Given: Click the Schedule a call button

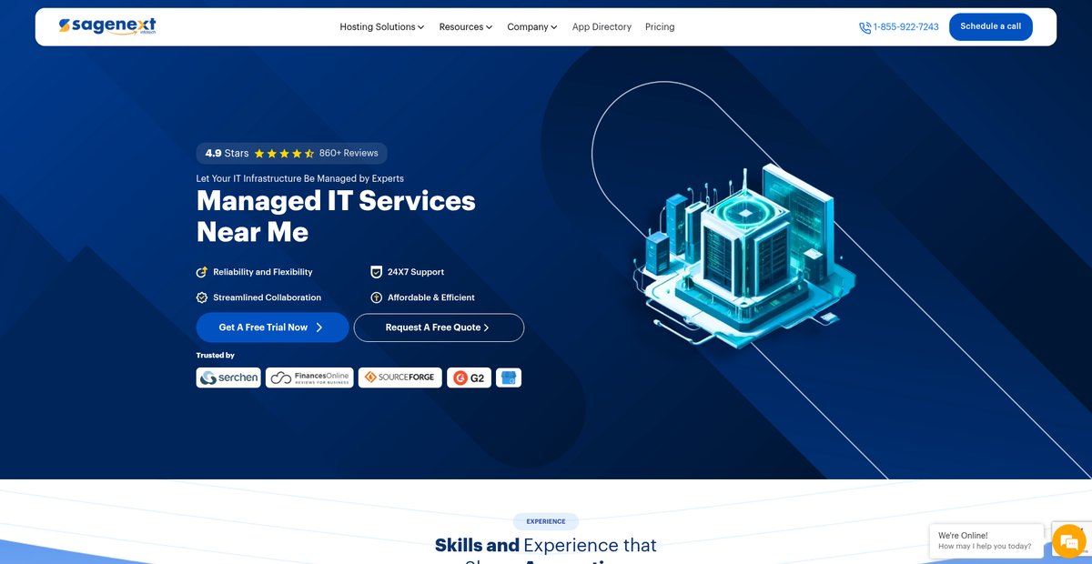Looking at the screenshot, I should 990,26.
